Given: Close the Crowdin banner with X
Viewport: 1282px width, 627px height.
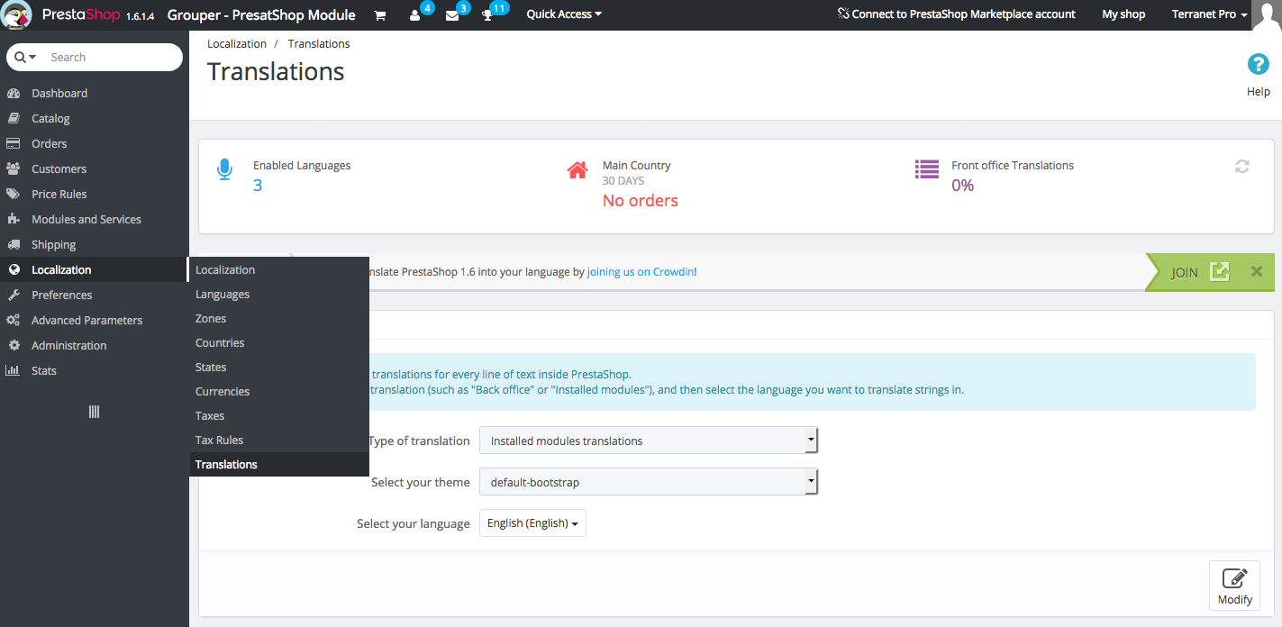Looking at the screenshot, I should tap(1257, 271).
